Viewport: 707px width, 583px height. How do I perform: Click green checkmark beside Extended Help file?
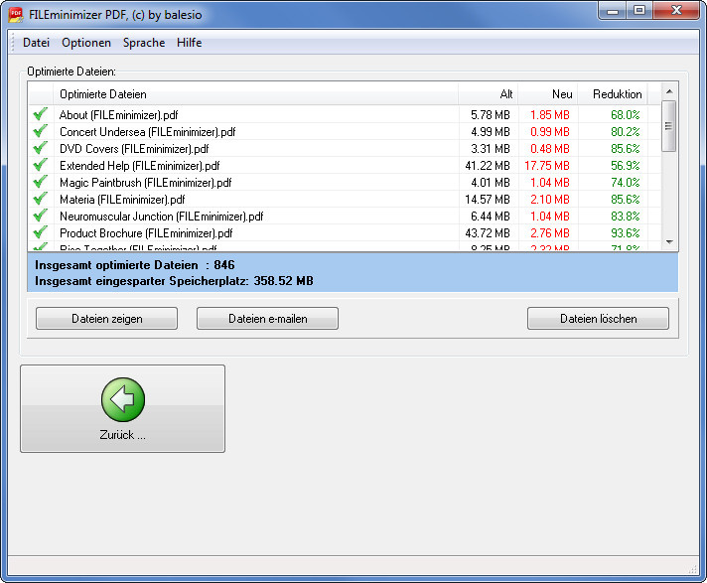pos(41,165)
